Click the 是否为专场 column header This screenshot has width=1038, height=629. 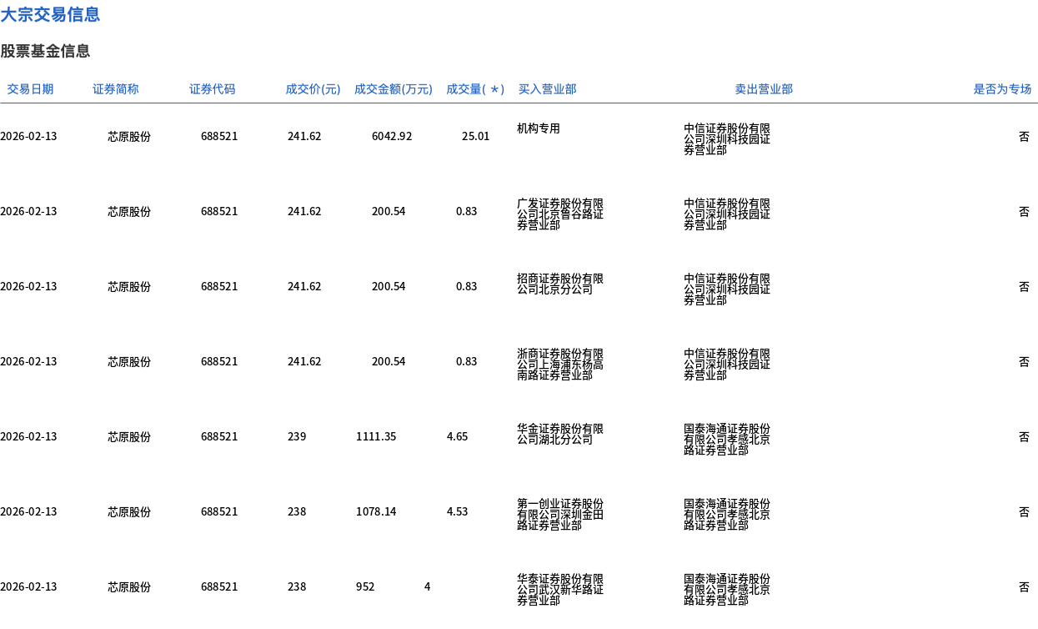pyautogui.click(x=1002, y=89)
